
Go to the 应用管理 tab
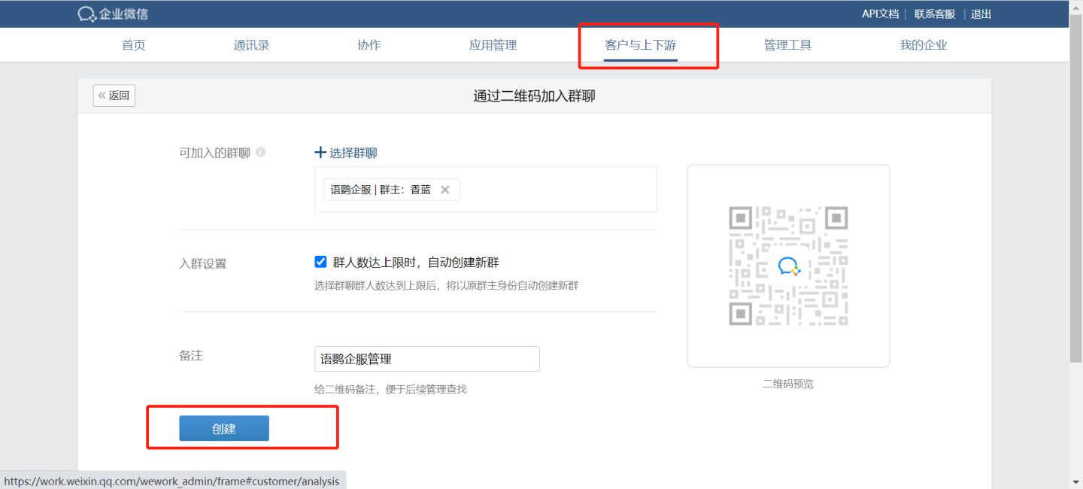click(x=493, y=45)
